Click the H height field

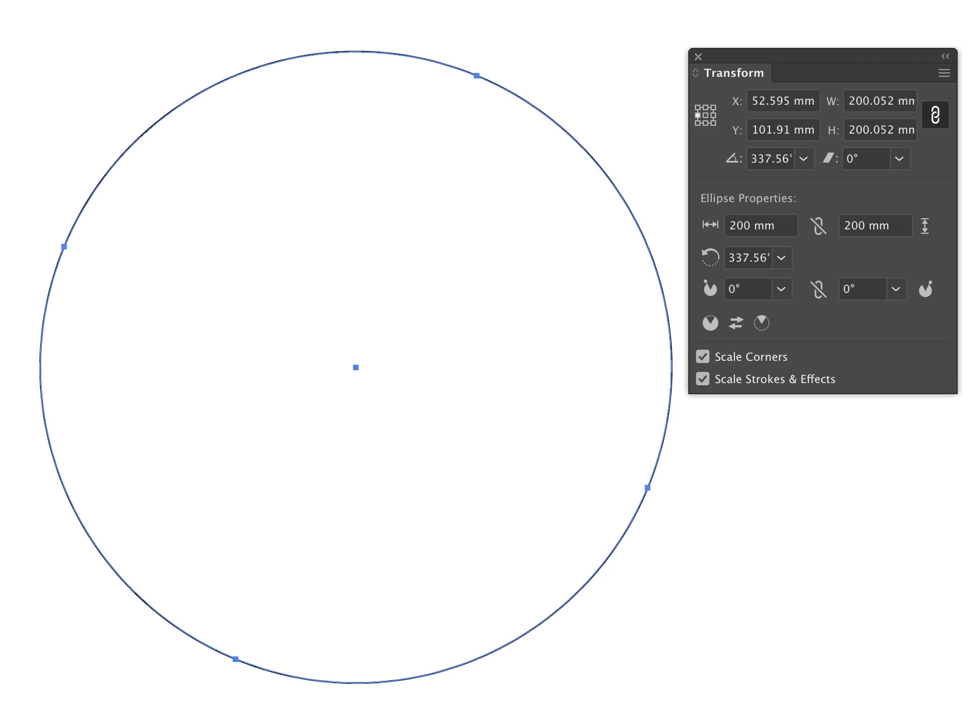(880, 130)
